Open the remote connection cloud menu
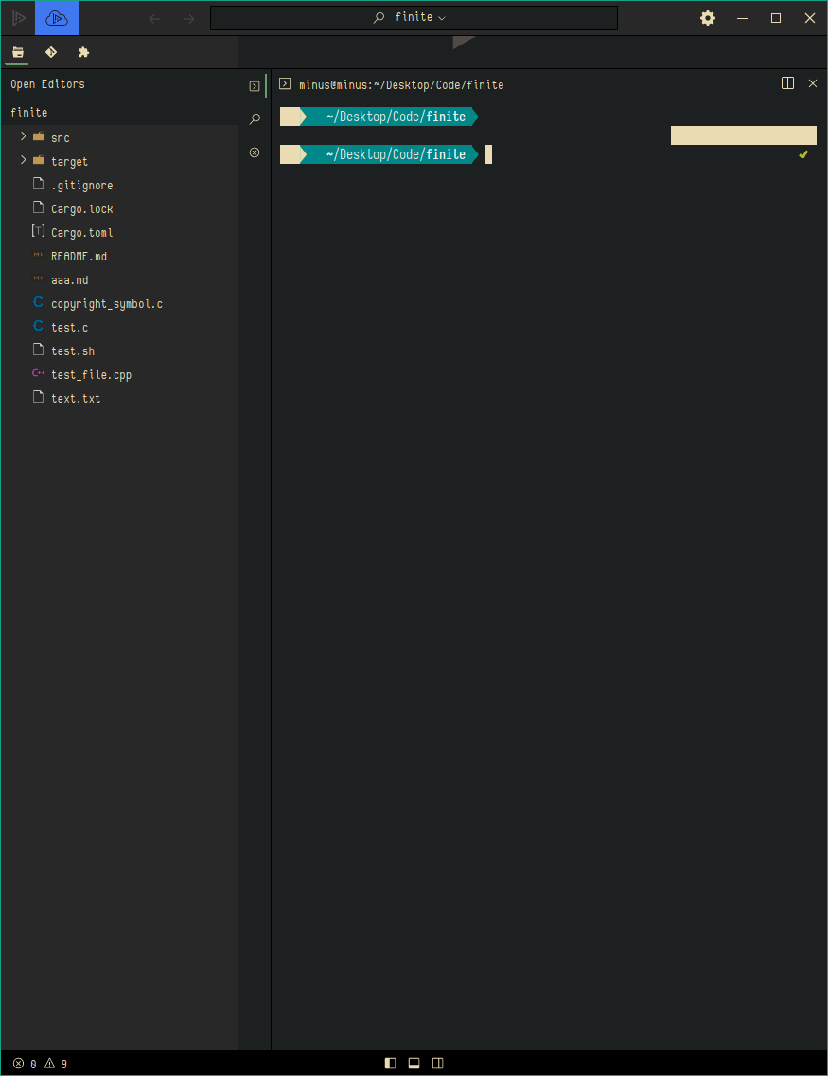 point(57,18)
